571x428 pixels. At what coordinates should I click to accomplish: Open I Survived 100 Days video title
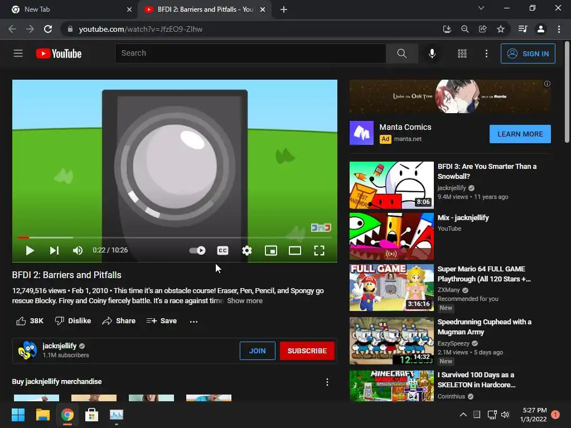476,380
